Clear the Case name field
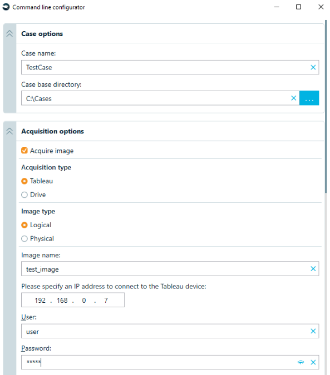 tap(313, 67)
